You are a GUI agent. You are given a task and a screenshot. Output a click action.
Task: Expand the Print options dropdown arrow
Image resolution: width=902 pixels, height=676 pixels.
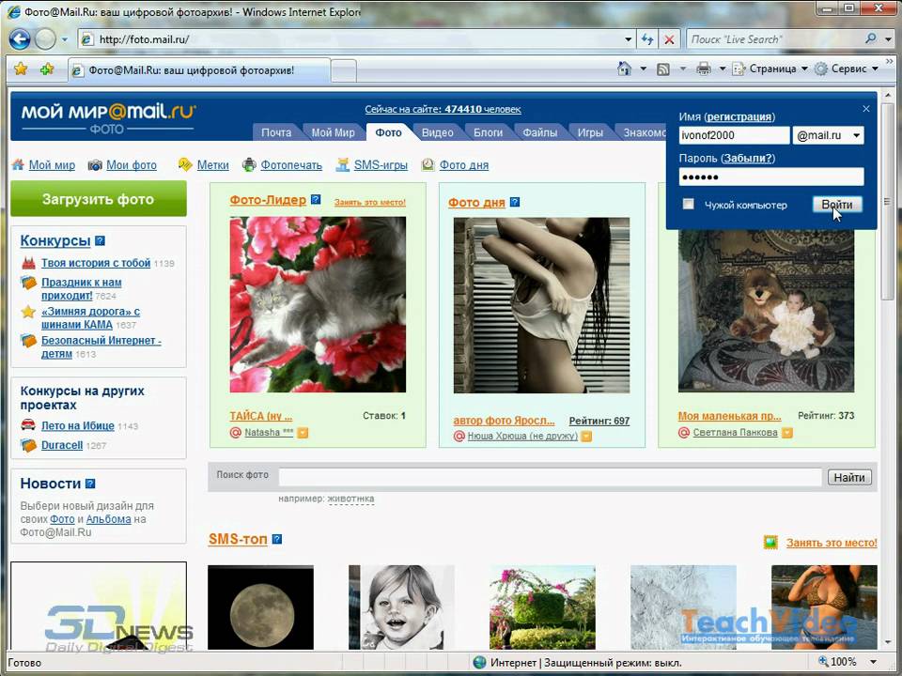722,69
